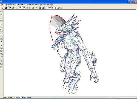Click the multicolored cube icon
Viewport: 137px width, 99px height.
[13, 8]
